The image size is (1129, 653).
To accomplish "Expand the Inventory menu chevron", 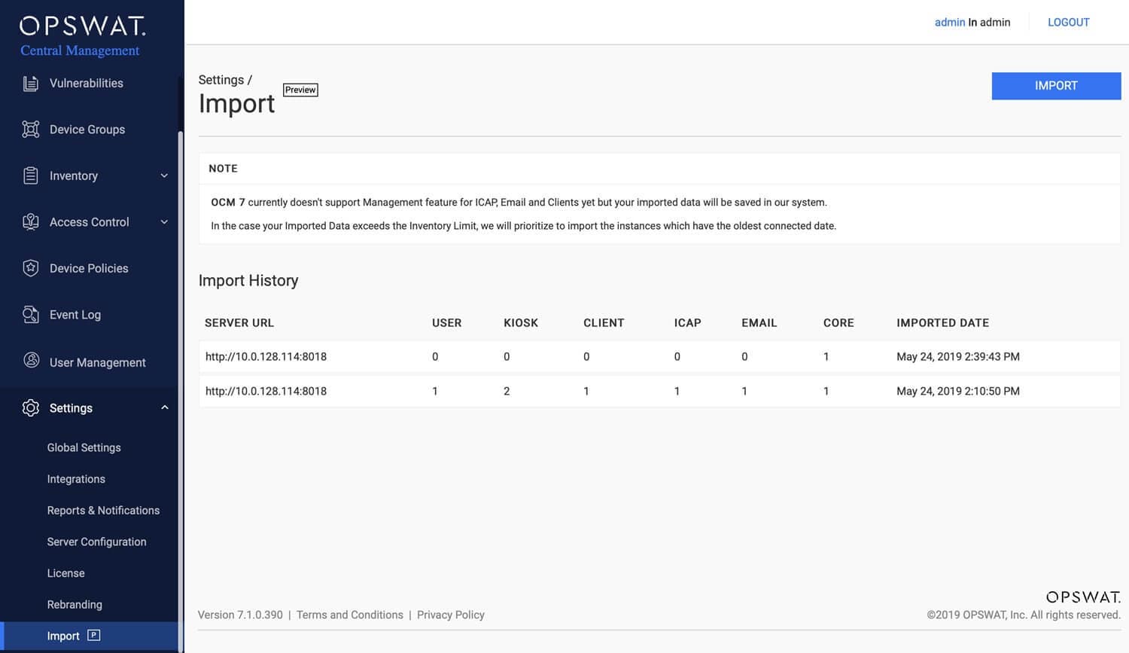I will coord(164,175).
